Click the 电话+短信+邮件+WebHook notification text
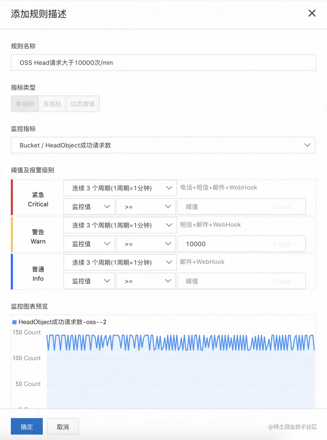 point(219,187)
